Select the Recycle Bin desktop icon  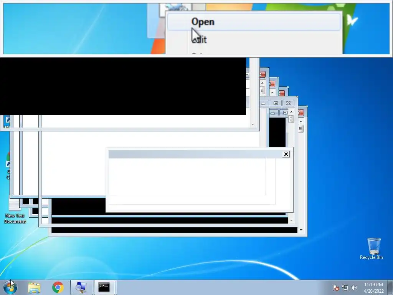[372, 249]
